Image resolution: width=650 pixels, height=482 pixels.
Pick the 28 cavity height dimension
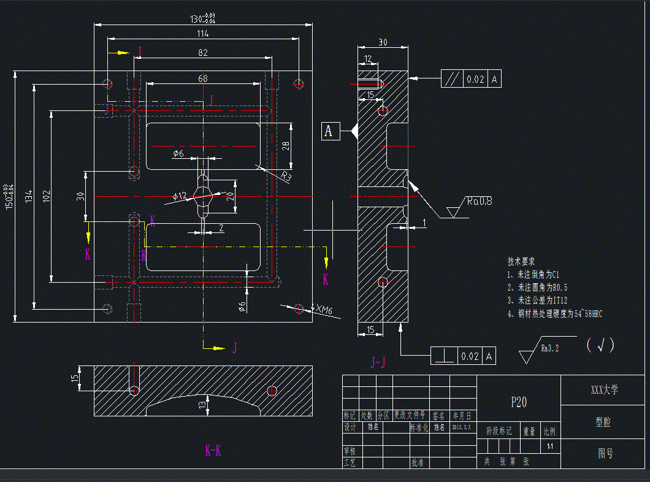point(286,146)
